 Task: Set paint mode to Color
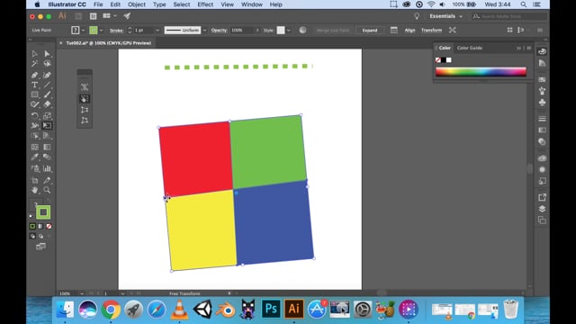point(32,226)
